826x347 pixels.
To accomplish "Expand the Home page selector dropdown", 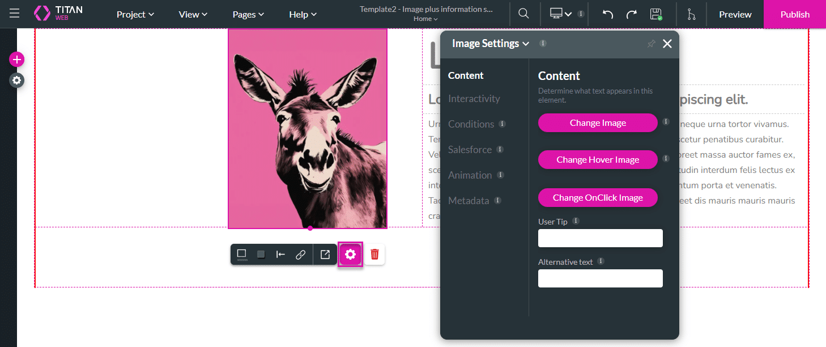I will click(425, 19).
